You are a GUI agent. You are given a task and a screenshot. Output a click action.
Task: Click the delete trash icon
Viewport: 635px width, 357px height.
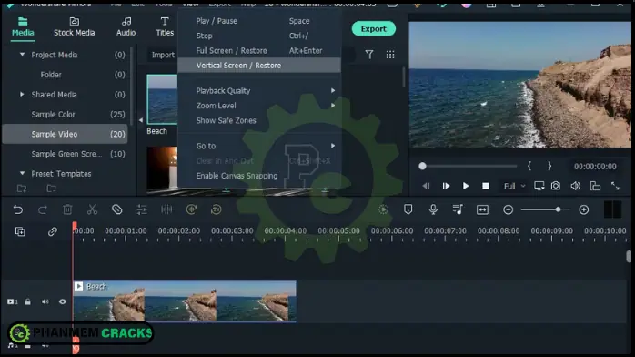coord(67,209)
